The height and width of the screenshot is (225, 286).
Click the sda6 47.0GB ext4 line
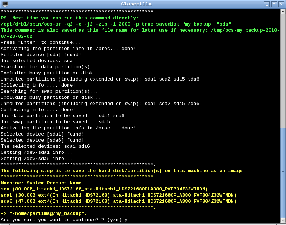pos(119,201)
